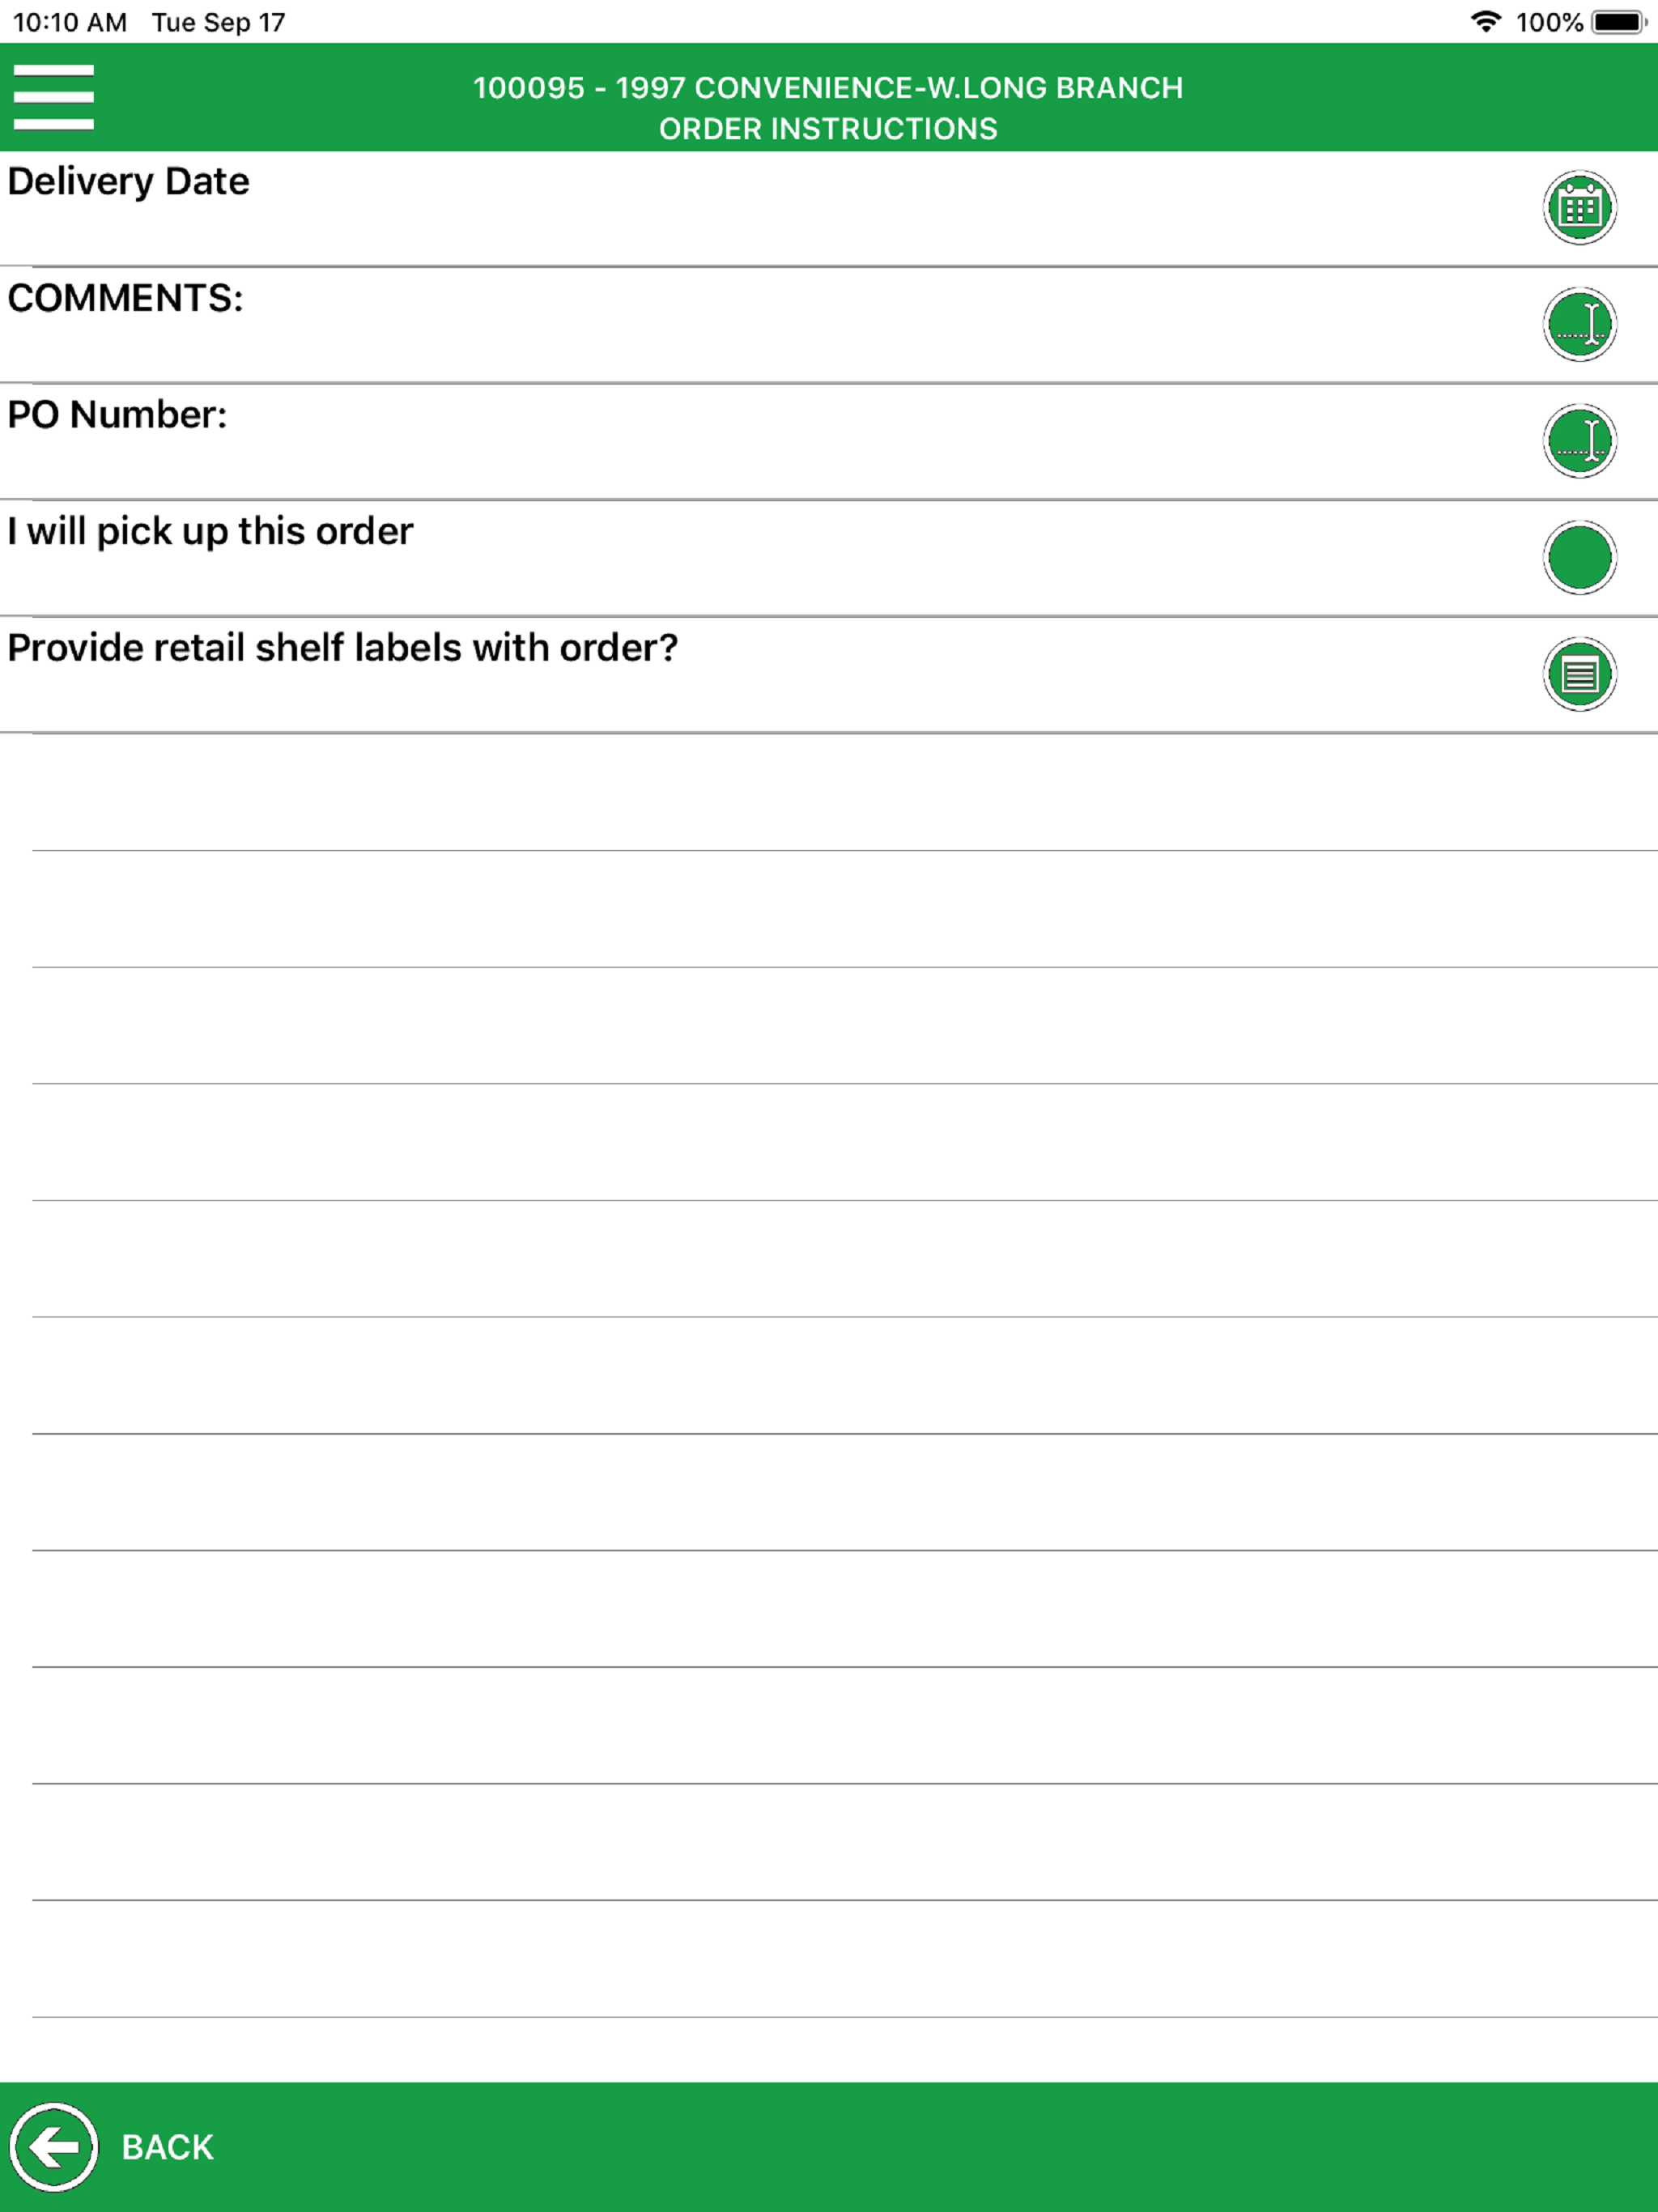
Task: Tap the Wi-Fi status icon
Action: [x=1486, y=22]
